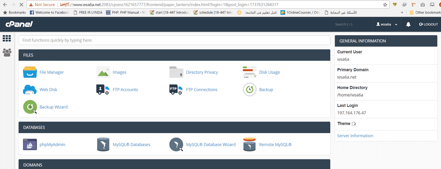Open the Disk Usage icon
This screenshot has width=441, height=169.
pos(250,72)
